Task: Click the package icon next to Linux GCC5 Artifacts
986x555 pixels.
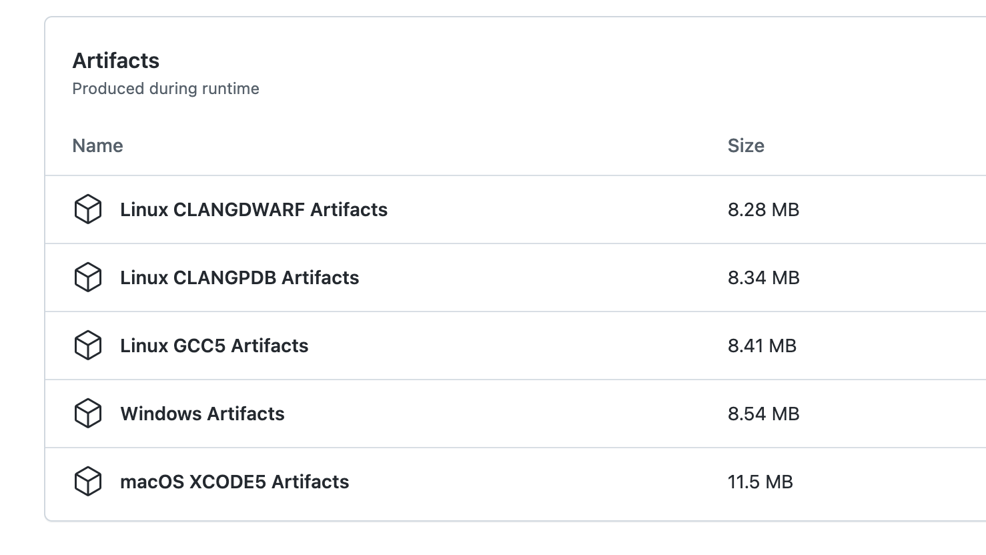Action: coord(87,346)
